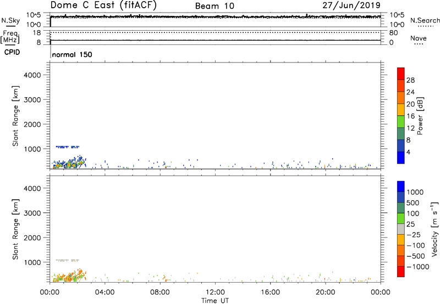440x304 pixels.
Task: Click the '-500' velocity colorbar tick value
Action: point(416,256)
